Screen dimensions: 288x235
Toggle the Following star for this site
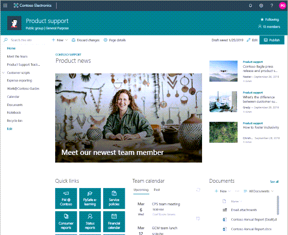269,20
